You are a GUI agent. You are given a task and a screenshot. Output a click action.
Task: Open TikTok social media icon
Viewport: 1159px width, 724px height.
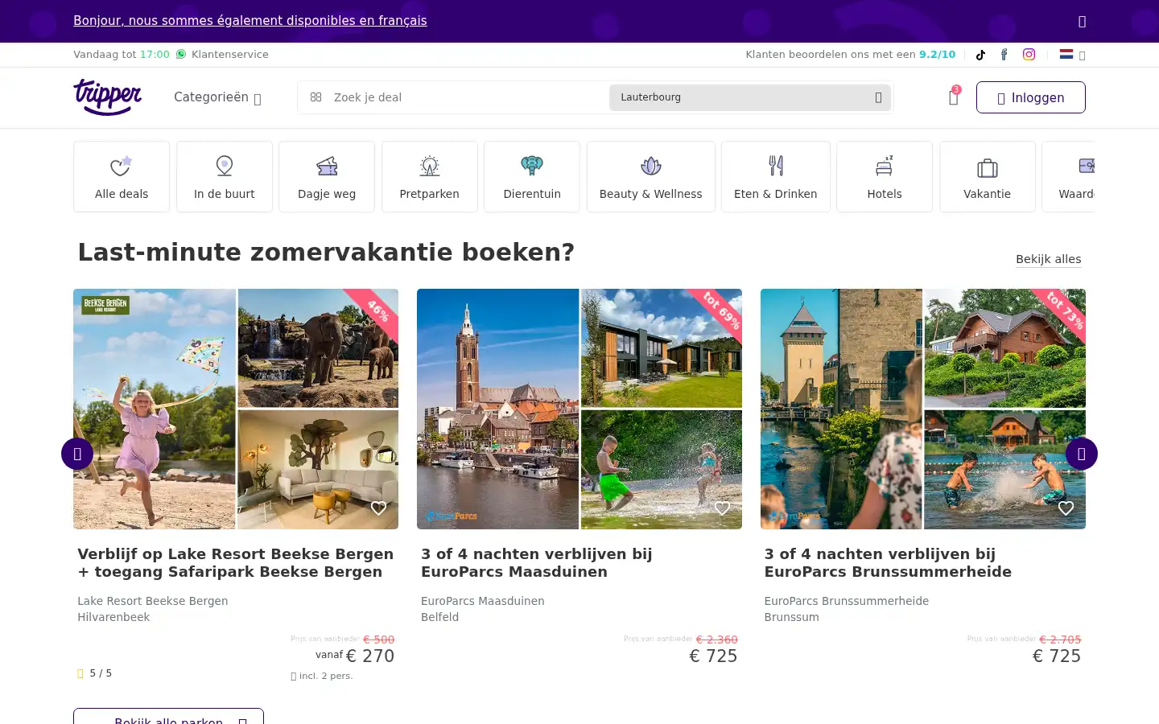click(980, 55)
